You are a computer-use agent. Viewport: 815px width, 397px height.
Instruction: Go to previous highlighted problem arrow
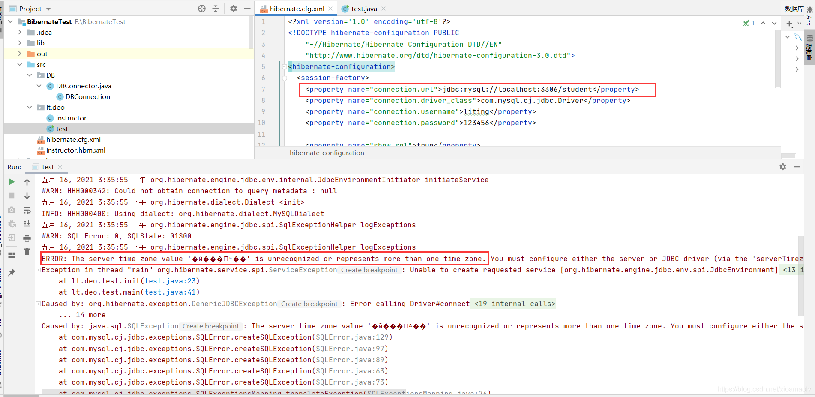763,23
